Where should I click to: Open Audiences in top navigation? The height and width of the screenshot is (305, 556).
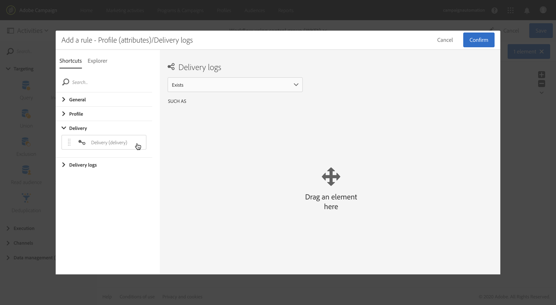click(254, 10)
